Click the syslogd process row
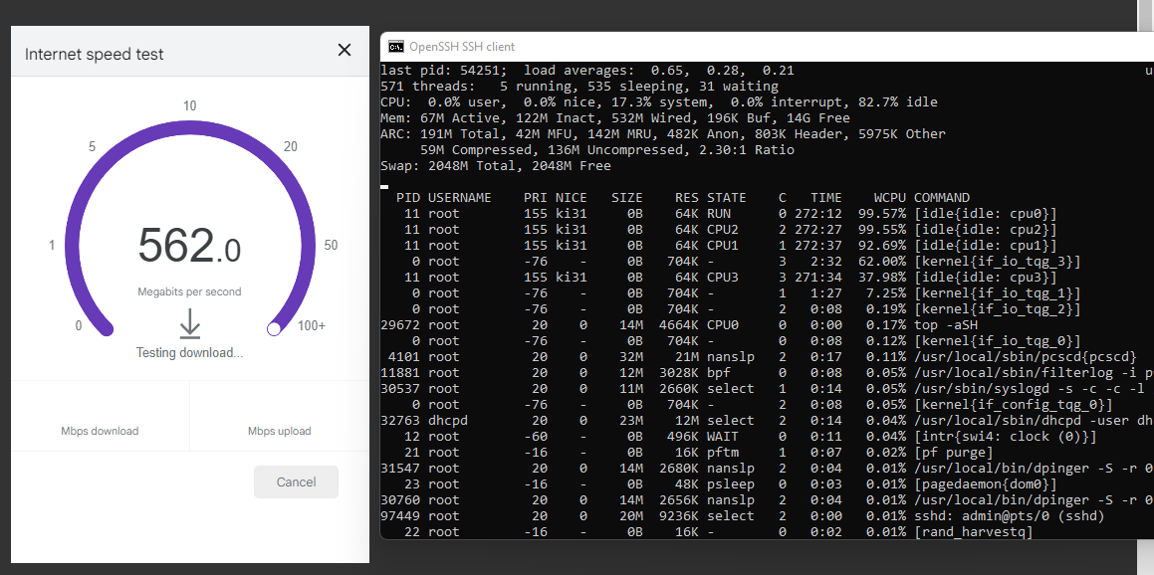Image resolution: width=1154 pixels, height=575 pixels. point(767,388)
